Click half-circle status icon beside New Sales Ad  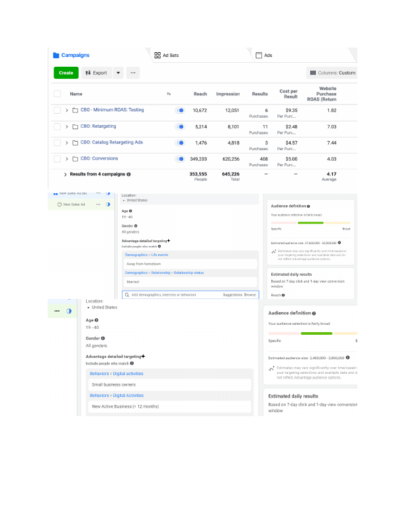tap(108, 204)
